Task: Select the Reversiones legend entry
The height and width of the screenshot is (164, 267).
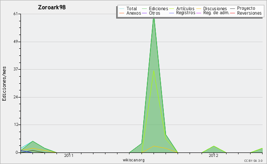Action: (x=249, y=13)
